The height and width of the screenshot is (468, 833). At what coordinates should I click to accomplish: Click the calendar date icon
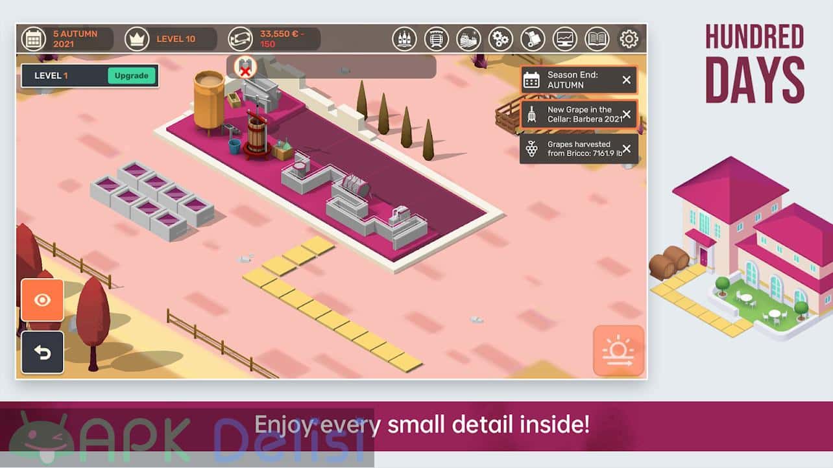(x=33, y=39)
